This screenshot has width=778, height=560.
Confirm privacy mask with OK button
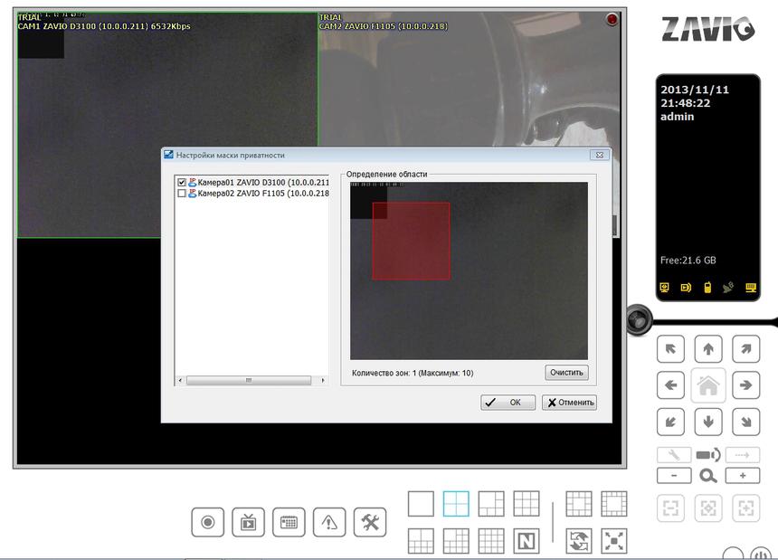tap(508, 403)
